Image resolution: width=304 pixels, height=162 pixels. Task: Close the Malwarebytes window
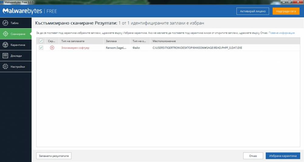point(298,2)
